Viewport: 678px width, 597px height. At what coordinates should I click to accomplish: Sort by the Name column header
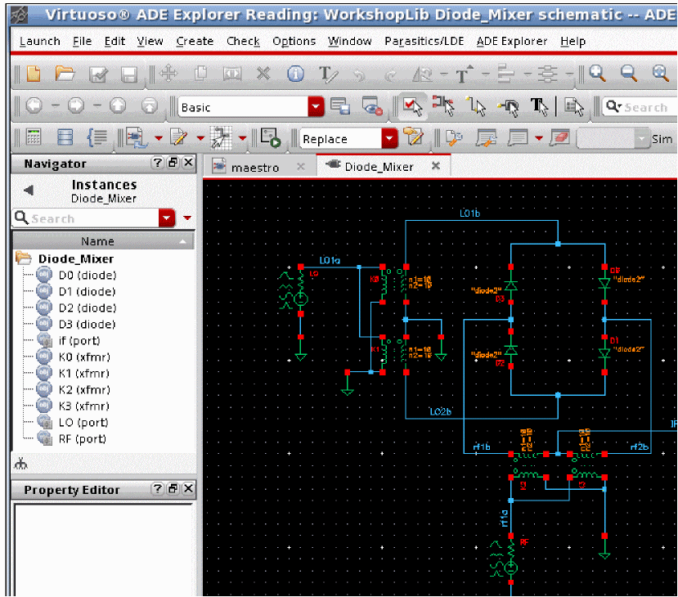click(x=97, y=241)
